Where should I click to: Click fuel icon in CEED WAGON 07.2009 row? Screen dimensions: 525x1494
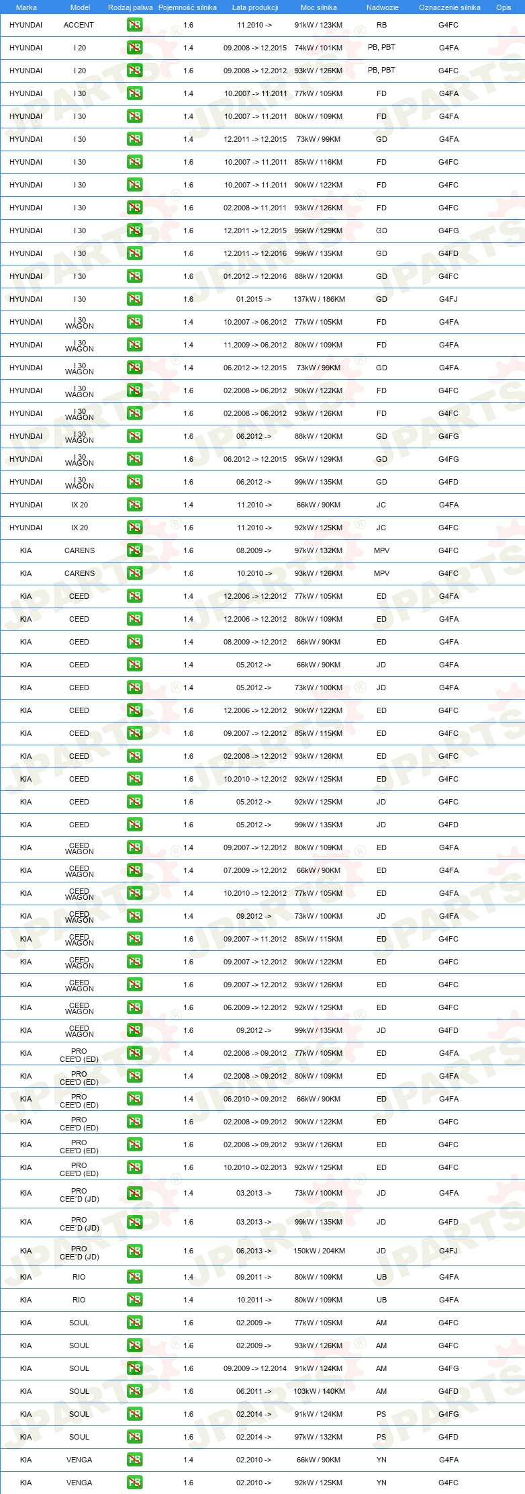coord(134,870)
